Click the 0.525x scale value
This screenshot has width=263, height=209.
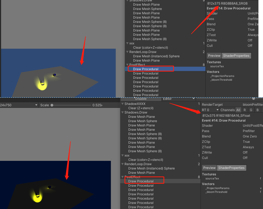point(97,105)
